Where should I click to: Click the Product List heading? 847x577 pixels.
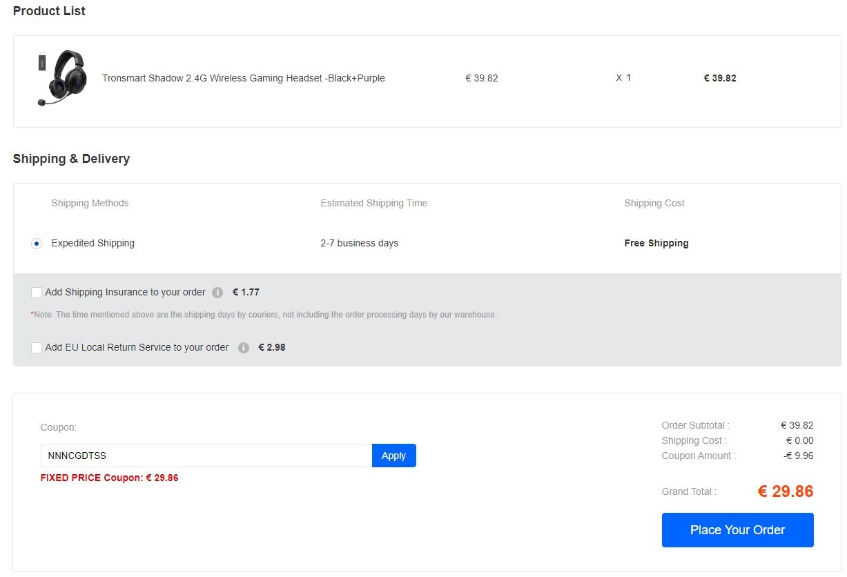[50, 11]
